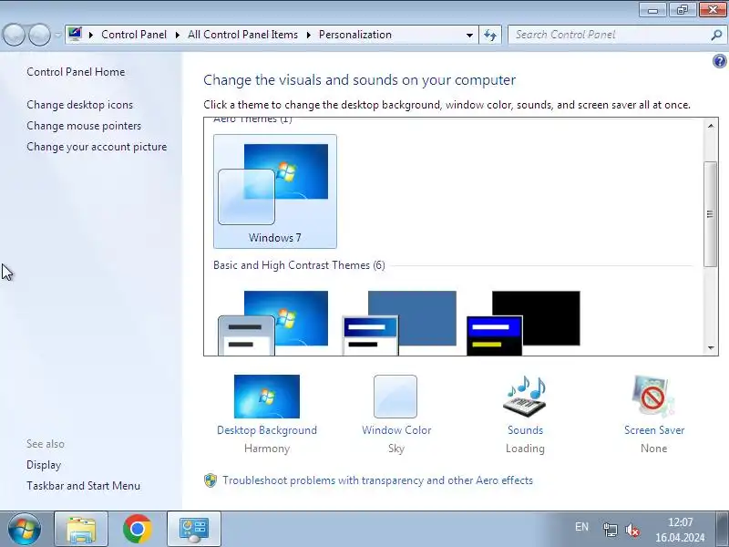Click the computer icon in the address bar
This screenshot has height=547, width=729.
(75, 35)
